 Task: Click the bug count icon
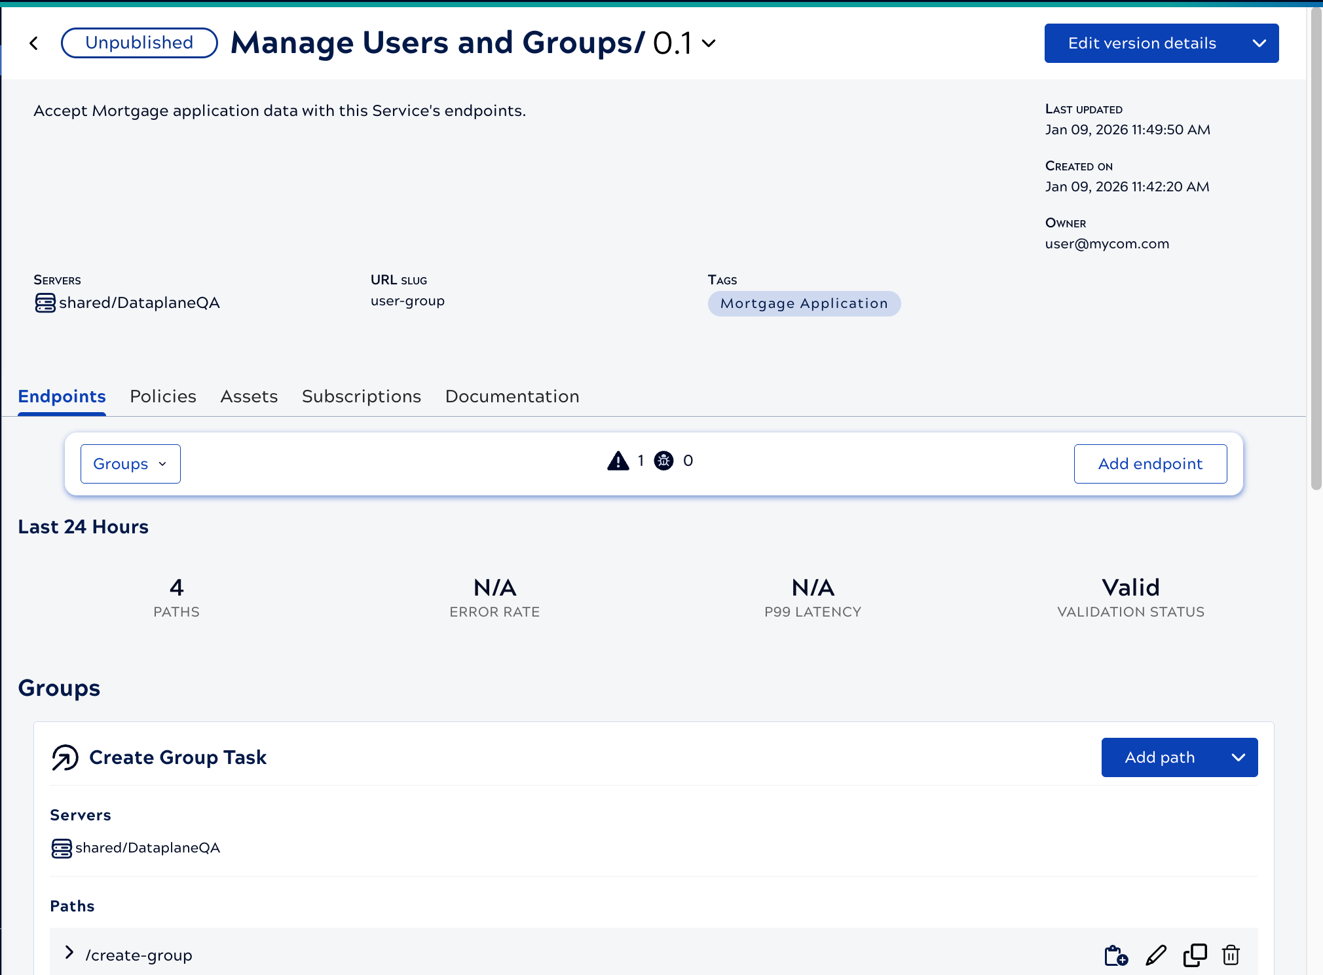tap(663, 461)
